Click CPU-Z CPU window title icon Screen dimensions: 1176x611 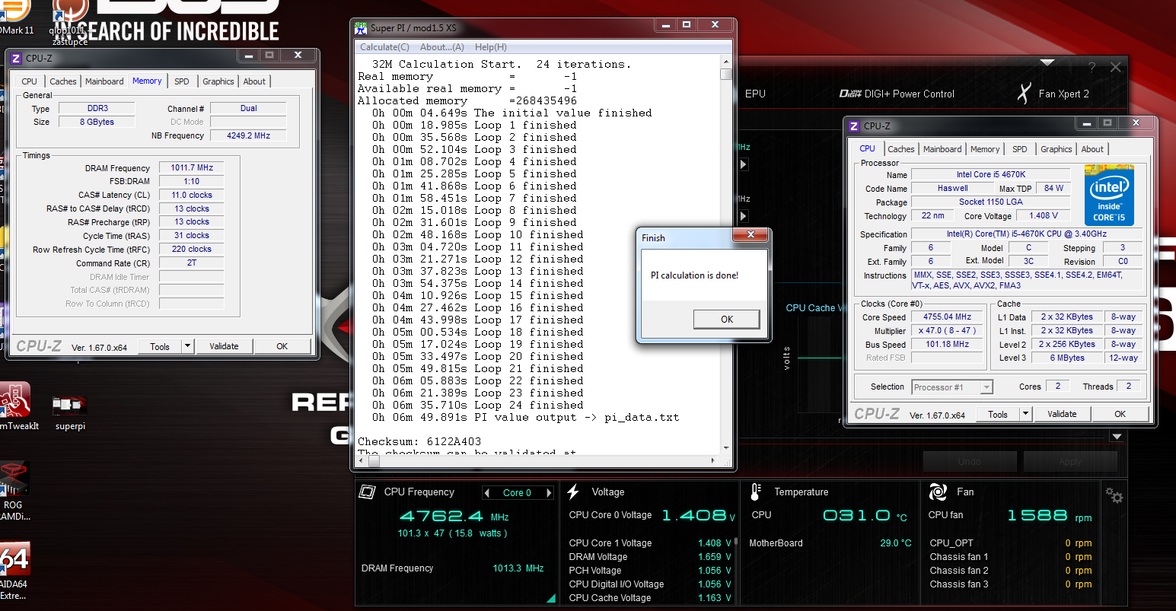[x=854, y=126]
